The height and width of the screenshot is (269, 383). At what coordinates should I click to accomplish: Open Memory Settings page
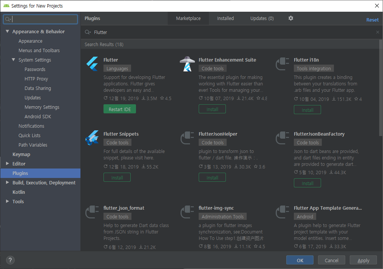(x=42, y=107)
